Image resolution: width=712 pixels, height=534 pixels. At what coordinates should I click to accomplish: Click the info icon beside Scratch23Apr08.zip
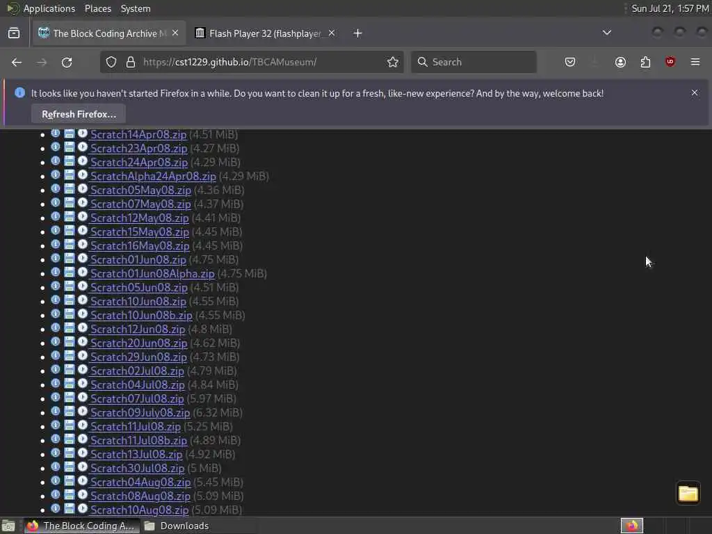[56, 147]
